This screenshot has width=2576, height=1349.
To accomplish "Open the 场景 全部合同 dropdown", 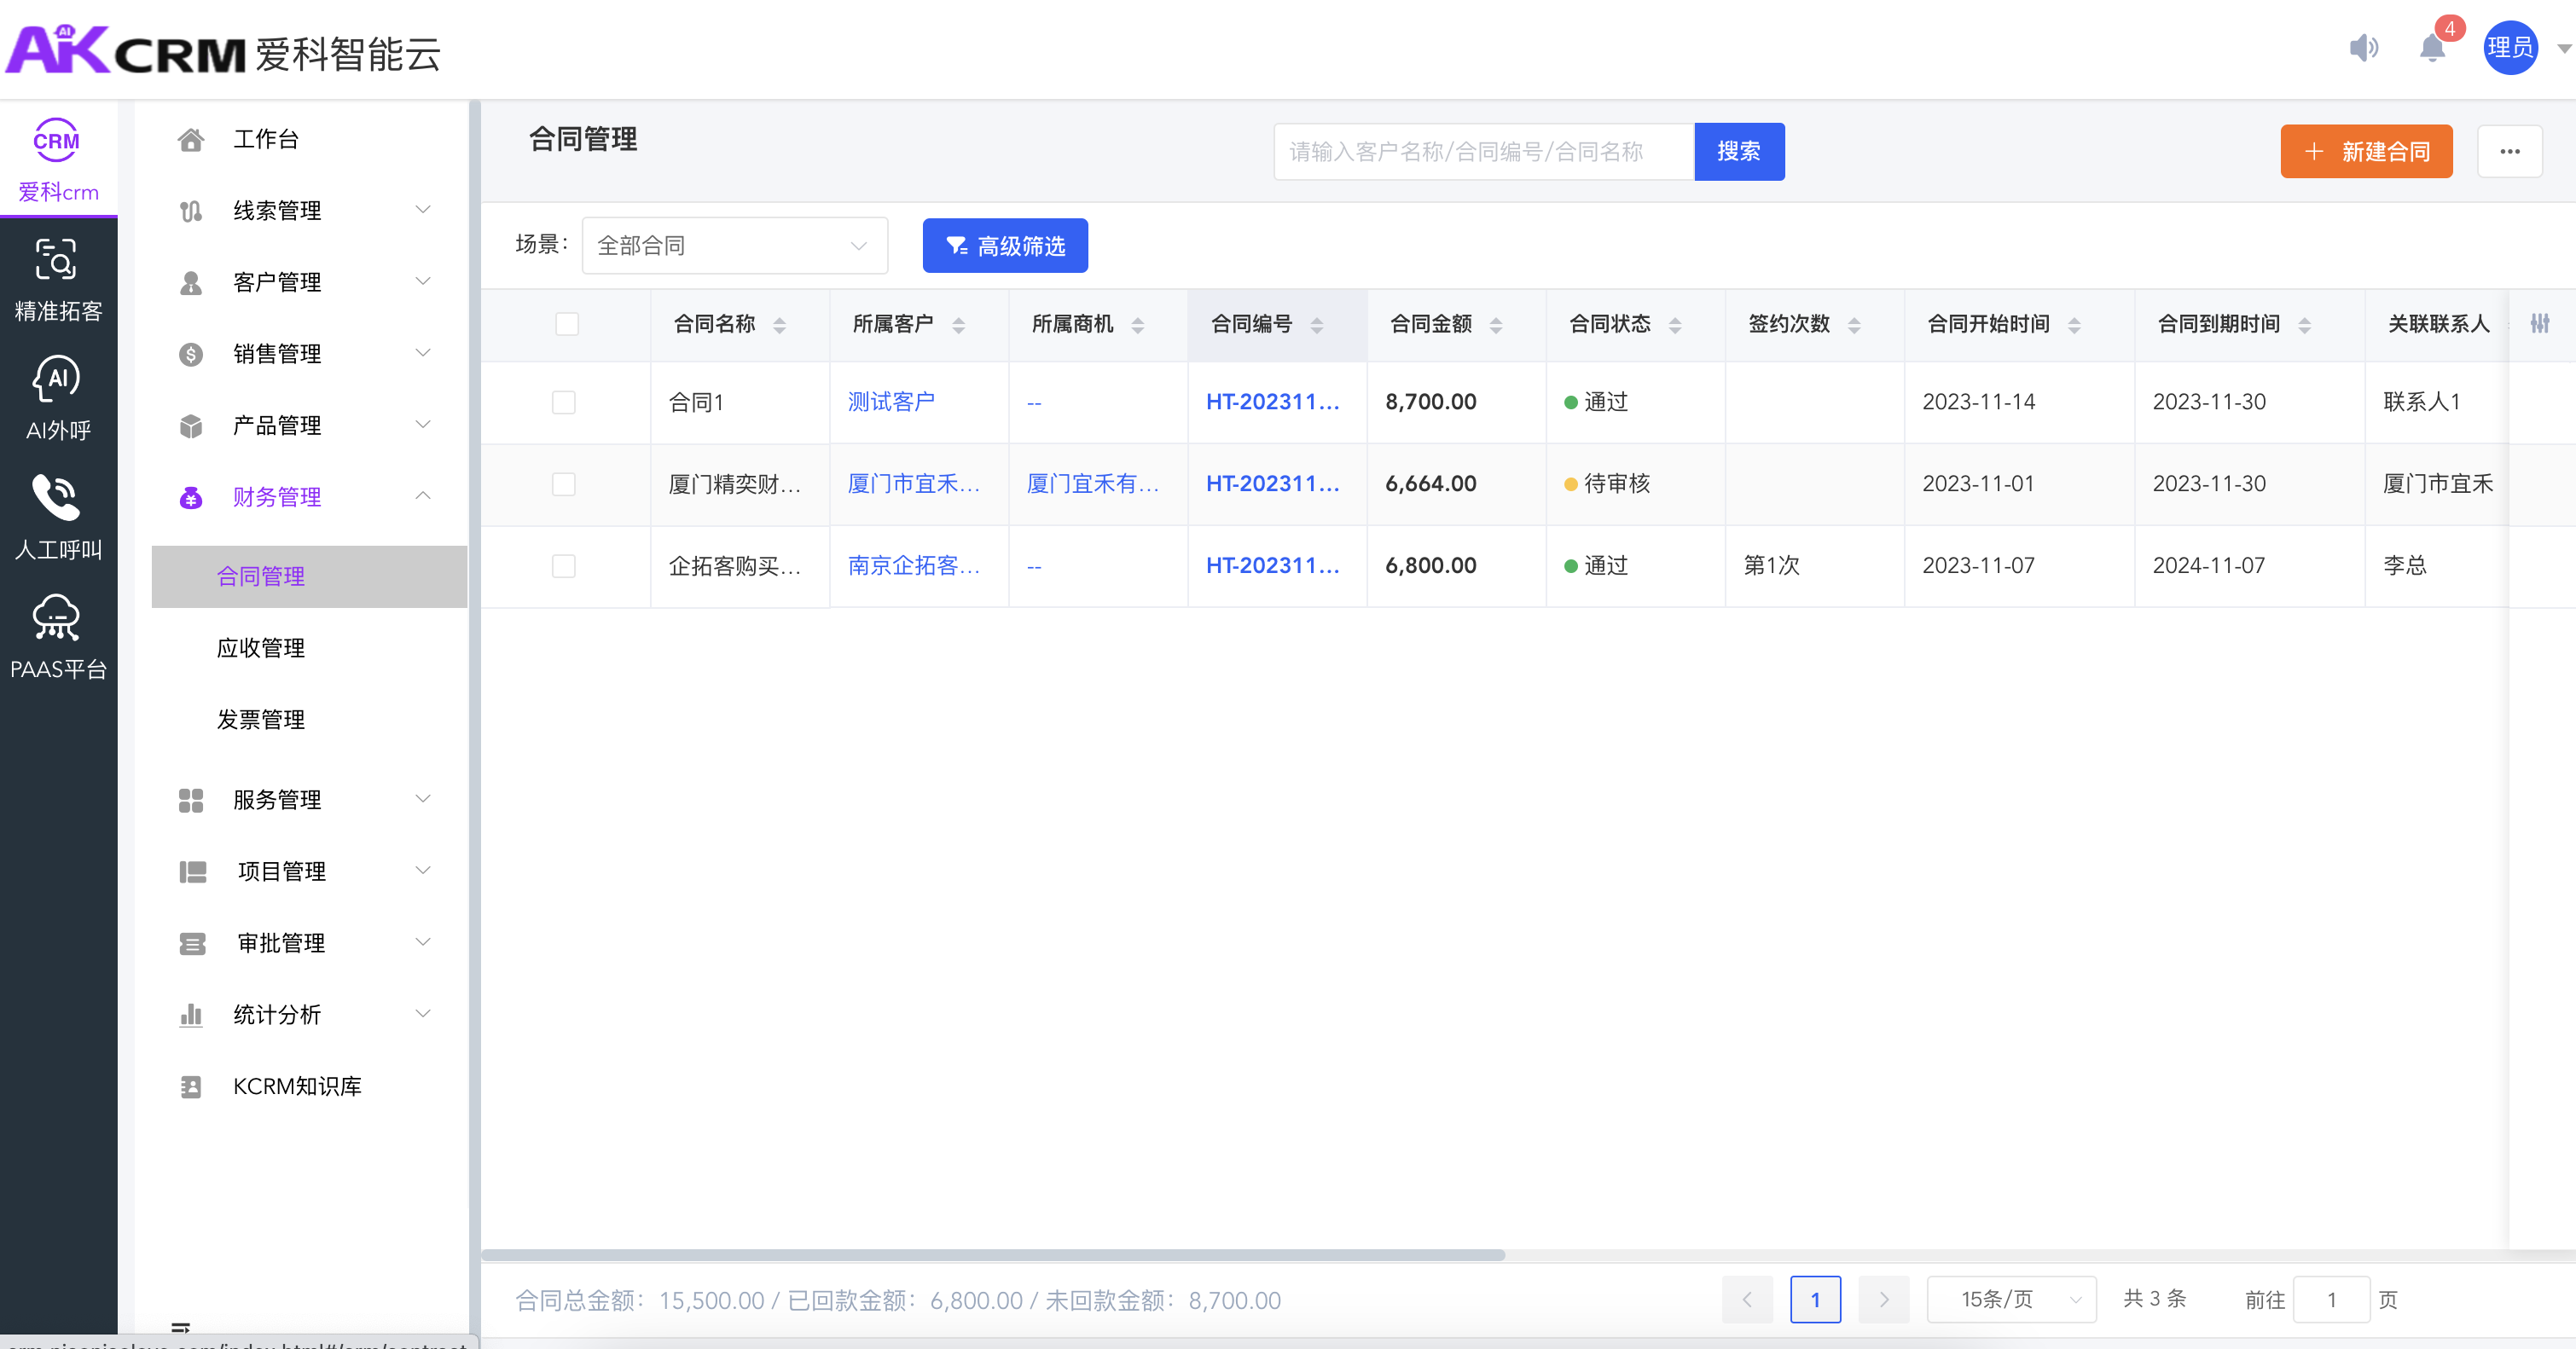I will coord(734,245).
